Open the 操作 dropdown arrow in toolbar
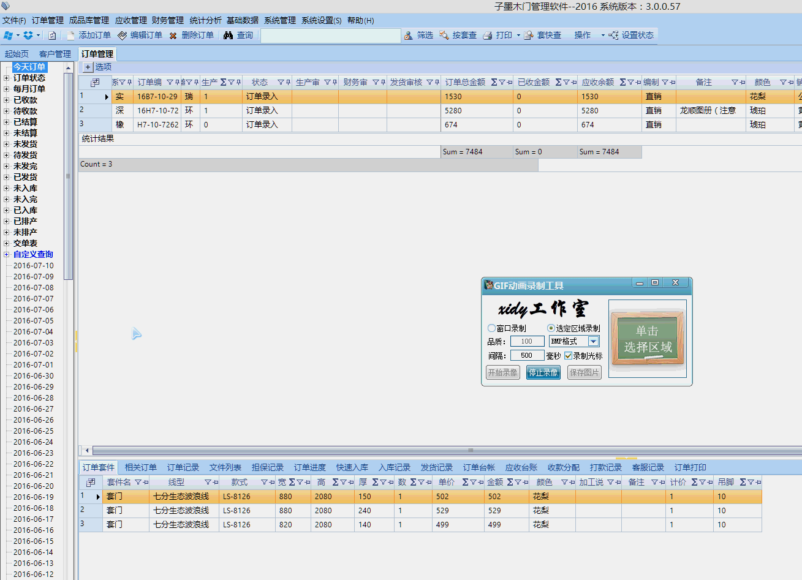This screenshot has height=580, width=802. [x=603, y=36]
